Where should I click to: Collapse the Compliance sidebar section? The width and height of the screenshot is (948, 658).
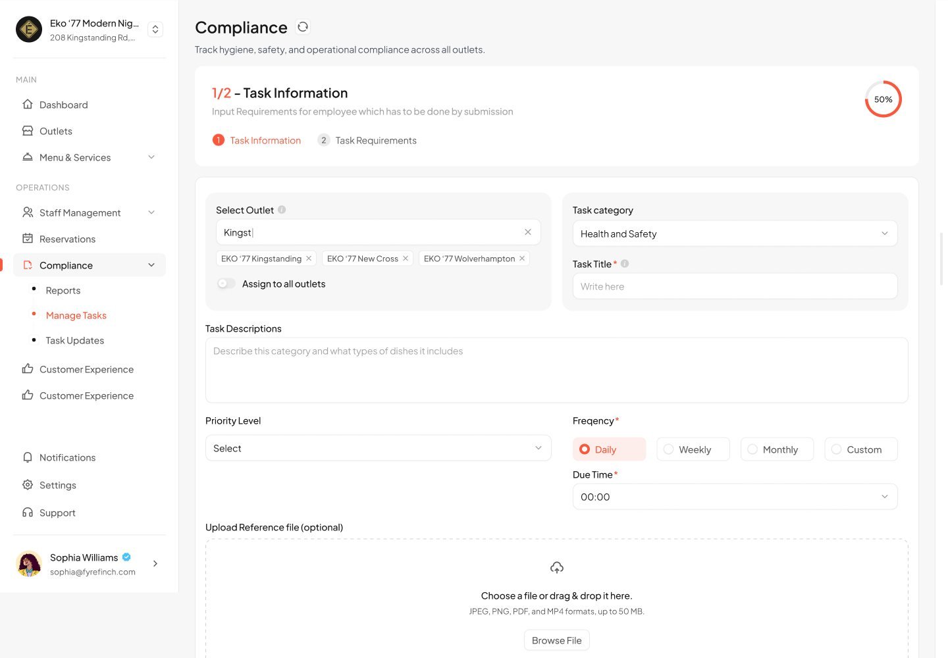click(x=151, y=265)
